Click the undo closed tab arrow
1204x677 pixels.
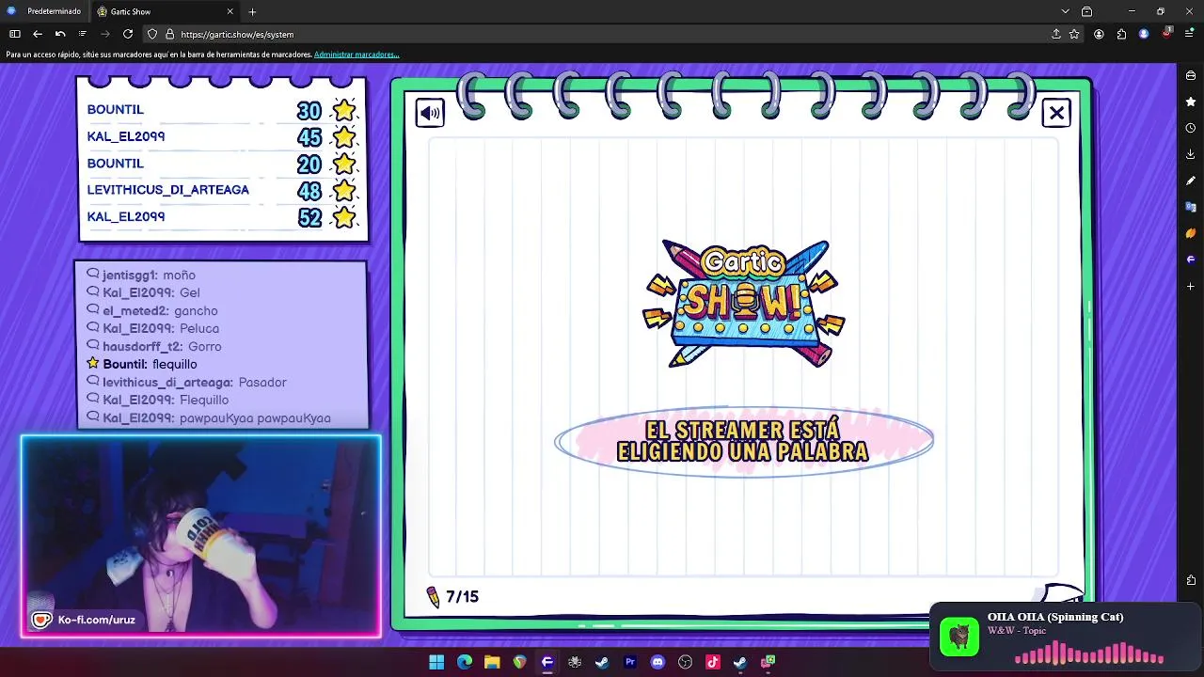(60, 34)
